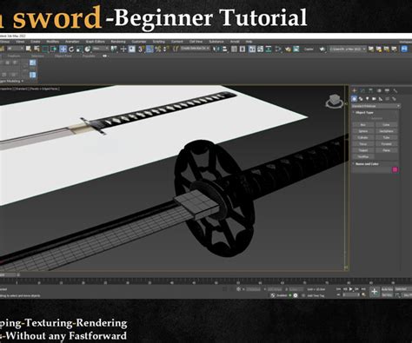This screenshot has width=412, height=343.
Task: Switch to the Freeform ribbon tab
Action: click(14, 56)
